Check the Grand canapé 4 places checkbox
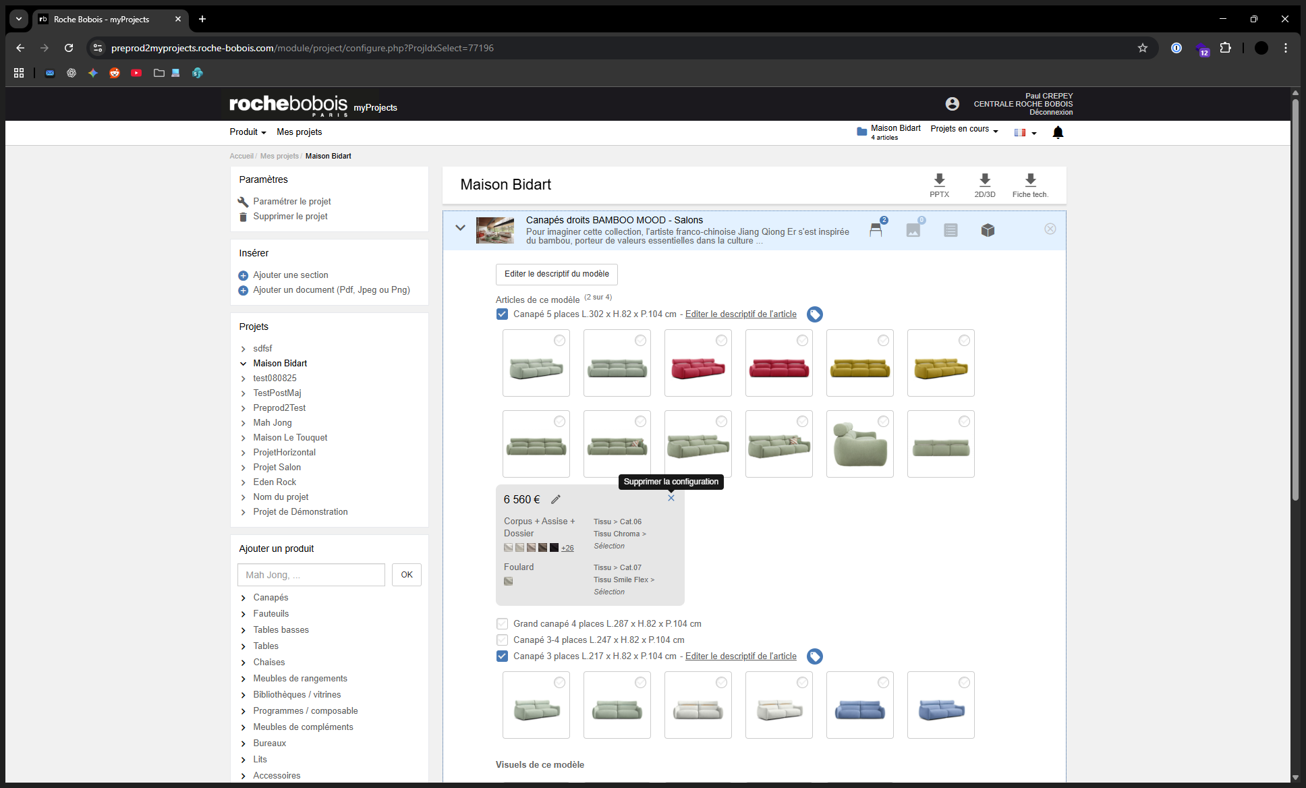This screenshot has height=788, width=1306. 502,623
